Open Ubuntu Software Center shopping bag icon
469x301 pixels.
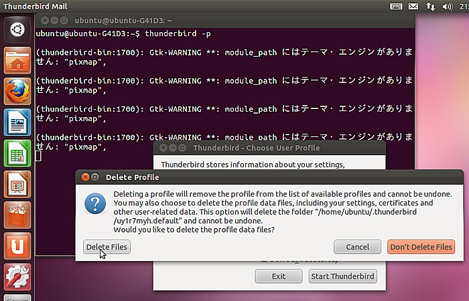coord(17,215)
